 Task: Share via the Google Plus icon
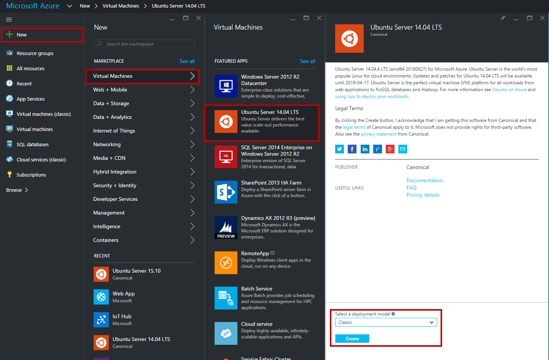(x=390, y=149)
